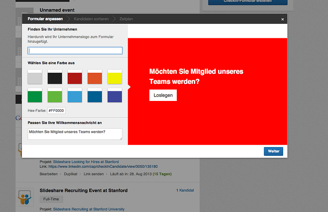328x212 pixels.
Task: Pick the dark blue color swatch
Action: click(x=95, y=95)
